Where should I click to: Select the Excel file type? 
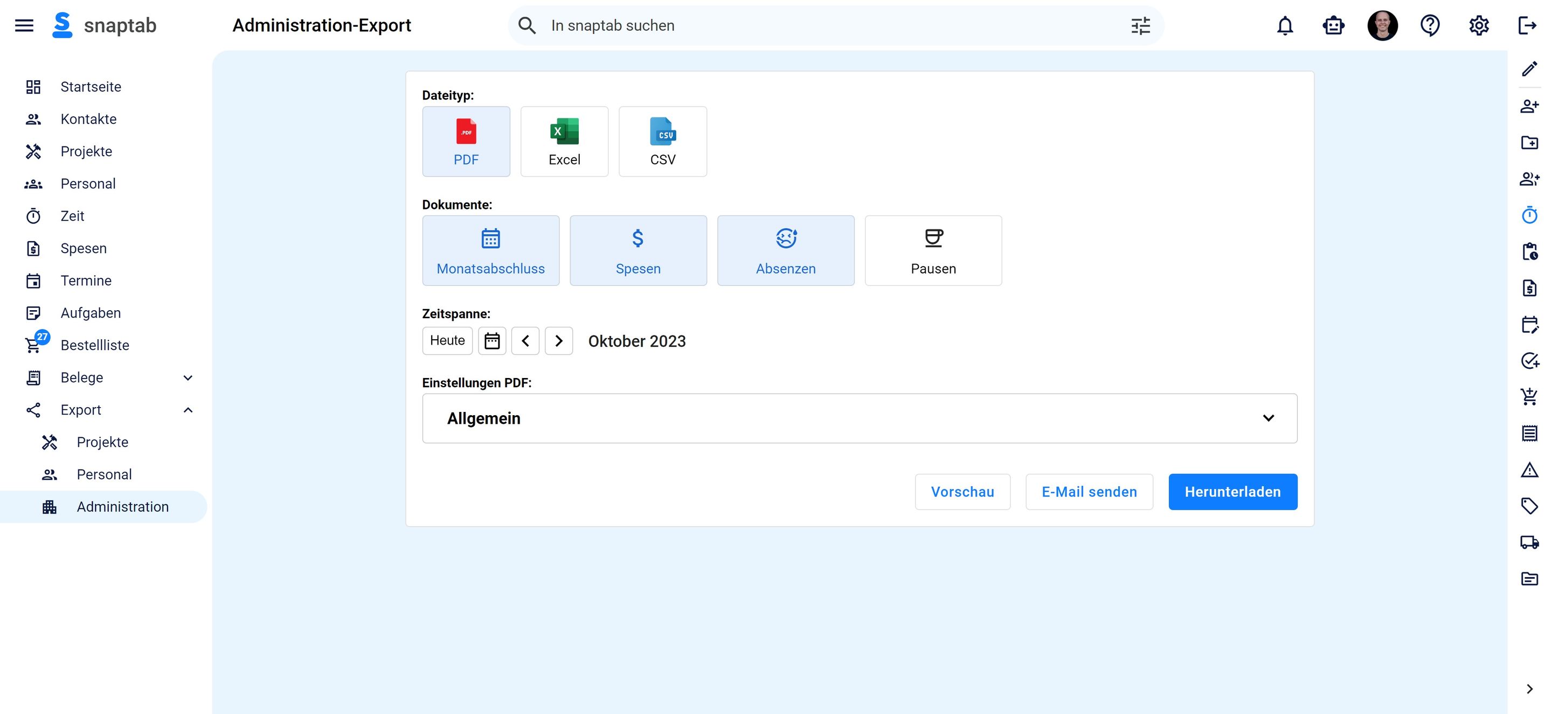tap(564, 141)
